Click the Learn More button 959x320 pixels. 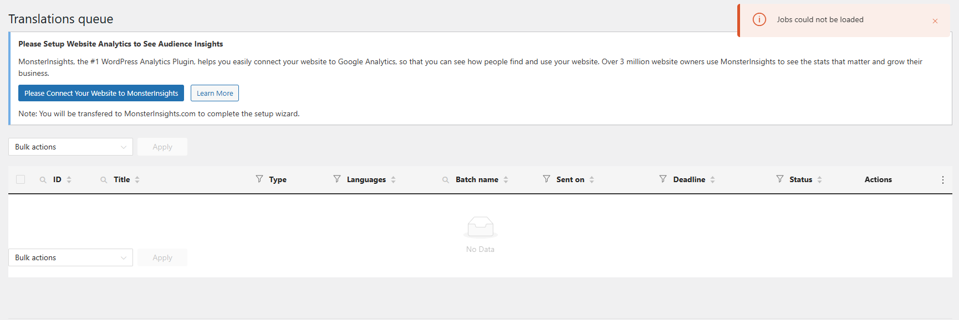click(215, 93)
